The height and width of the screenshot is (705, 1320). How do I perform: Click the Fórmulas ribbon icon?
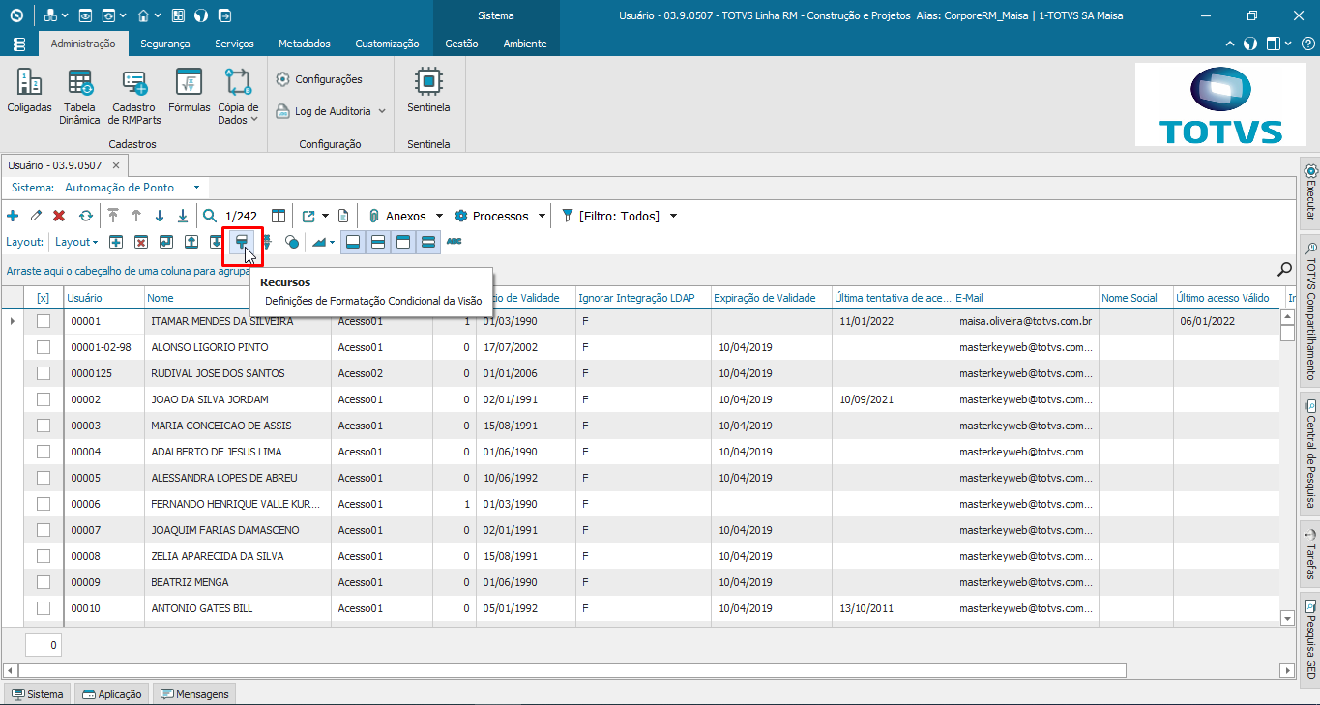189,91
